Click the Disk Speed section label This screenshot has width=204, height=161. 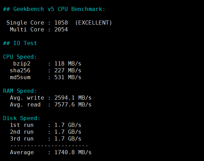coord(22,118)
